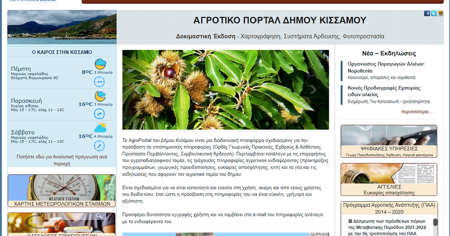This screenshot has height=236, width=450.
Task: Click Friday's wind direction compass icon
Action: (x=99, y=114)
